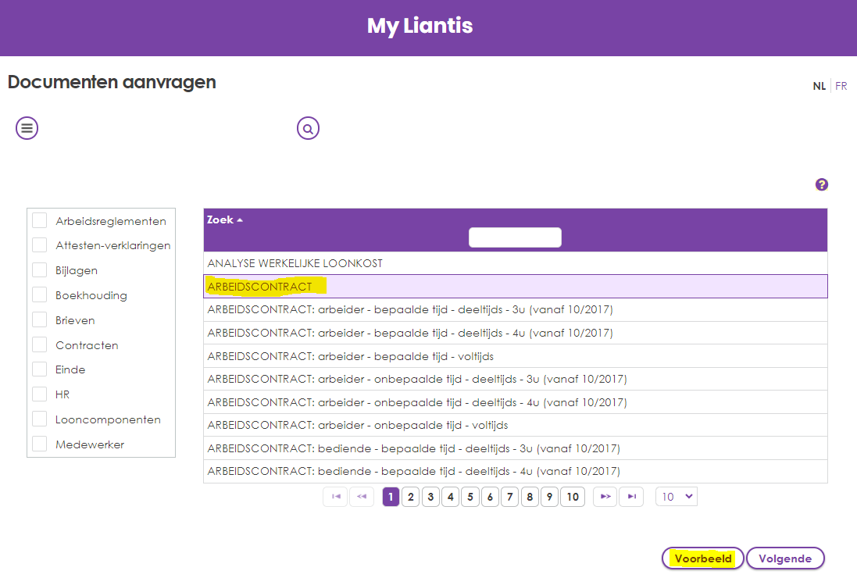Tick the Bijlagen checkbox
Screen dimensions: 857x578
(x=39, y=270)
